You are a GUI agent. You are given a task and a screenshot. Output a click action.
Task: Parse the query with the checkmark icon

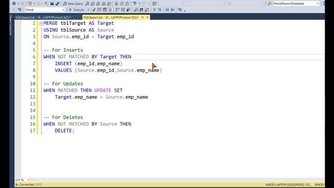point(94,10)
